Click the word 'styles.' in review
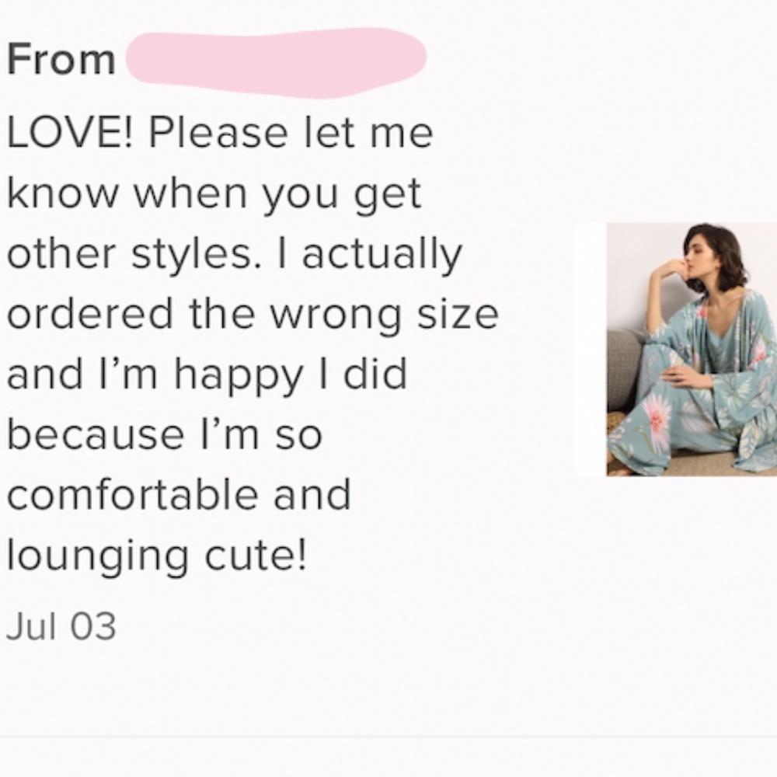Screen dimensions: 777x777 (196, 255)
